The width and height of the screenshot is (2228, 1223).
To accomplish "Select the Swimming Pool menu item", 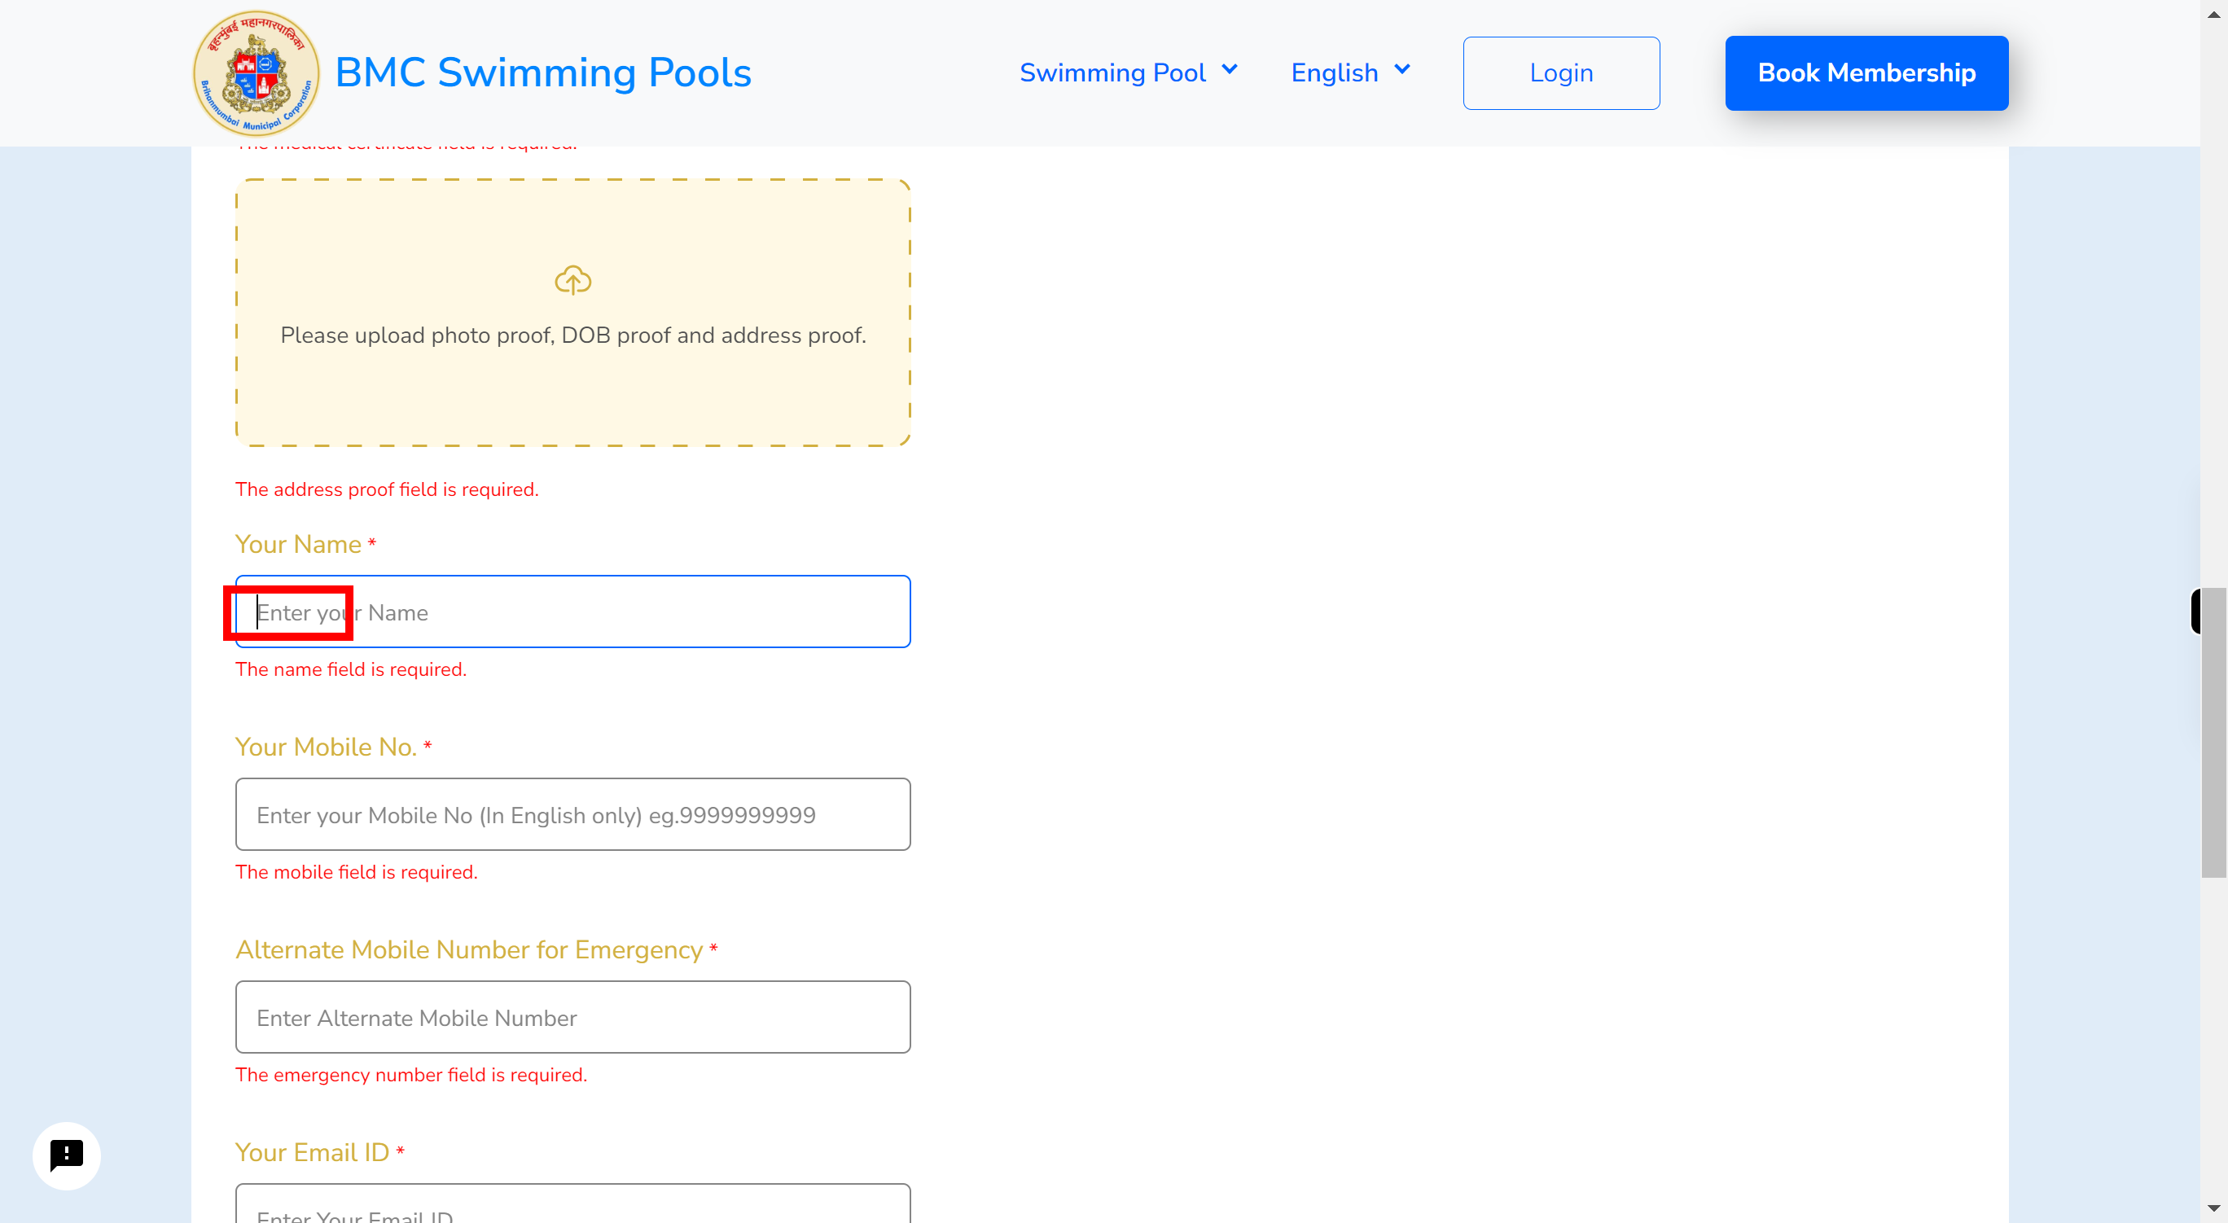I will [x=1130, y=72].
